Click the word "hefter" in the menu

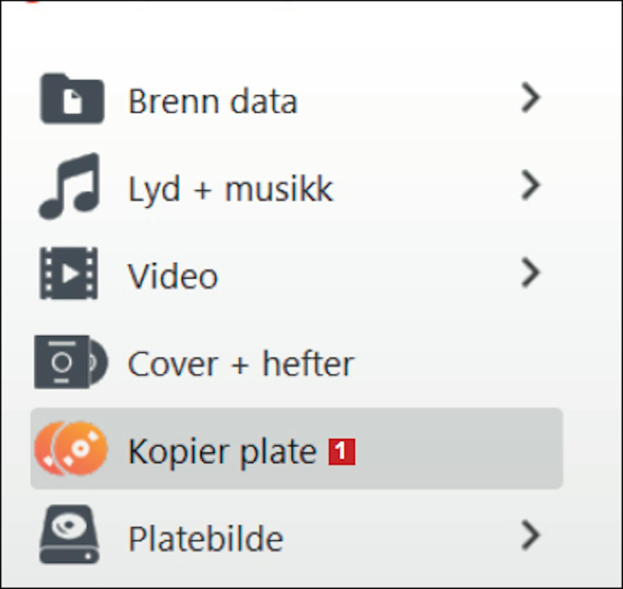(308, 364)
